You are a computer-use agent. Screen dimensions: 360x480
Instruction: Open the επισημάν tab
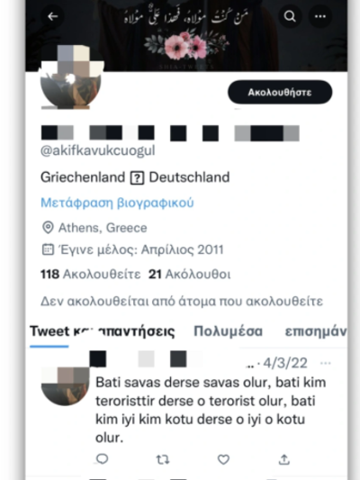(316, 331)
